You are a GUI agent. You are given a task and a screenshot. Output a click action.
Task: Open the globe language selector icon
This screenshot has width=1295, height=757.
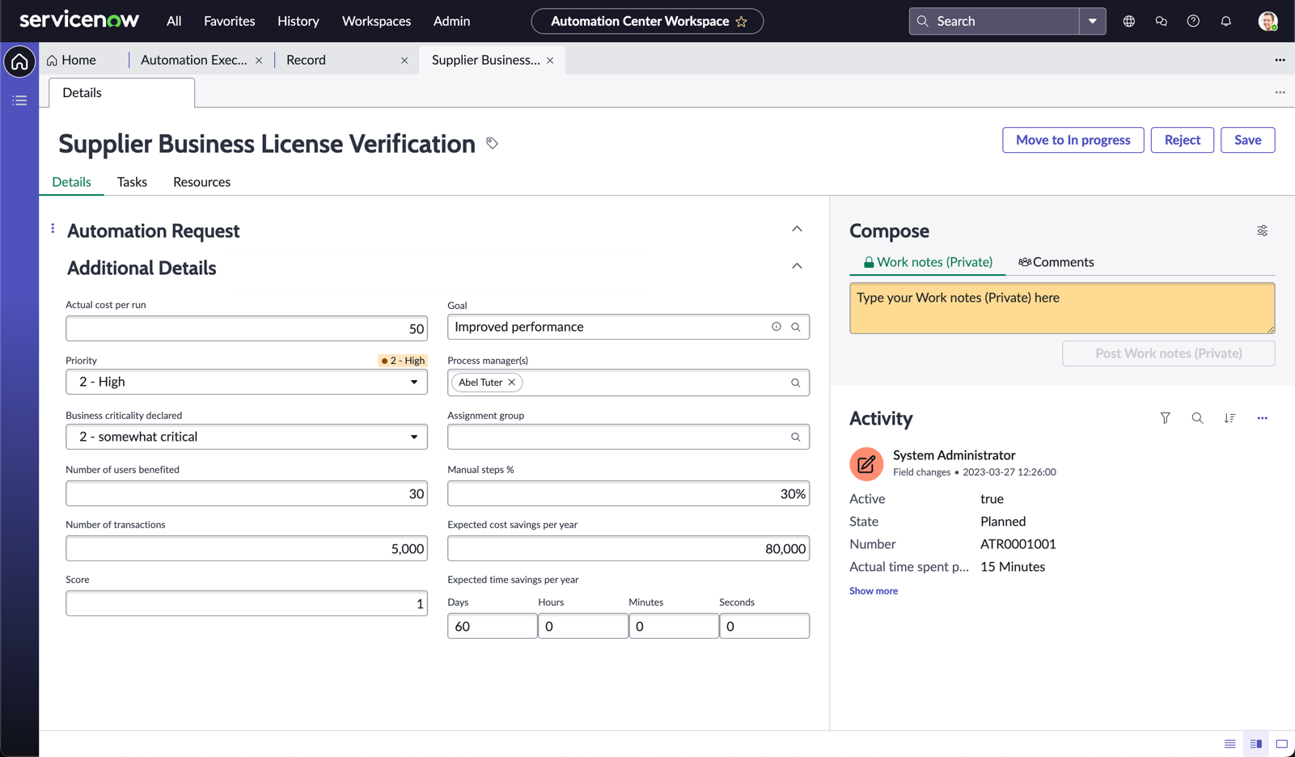click(x=1128, y=21)
